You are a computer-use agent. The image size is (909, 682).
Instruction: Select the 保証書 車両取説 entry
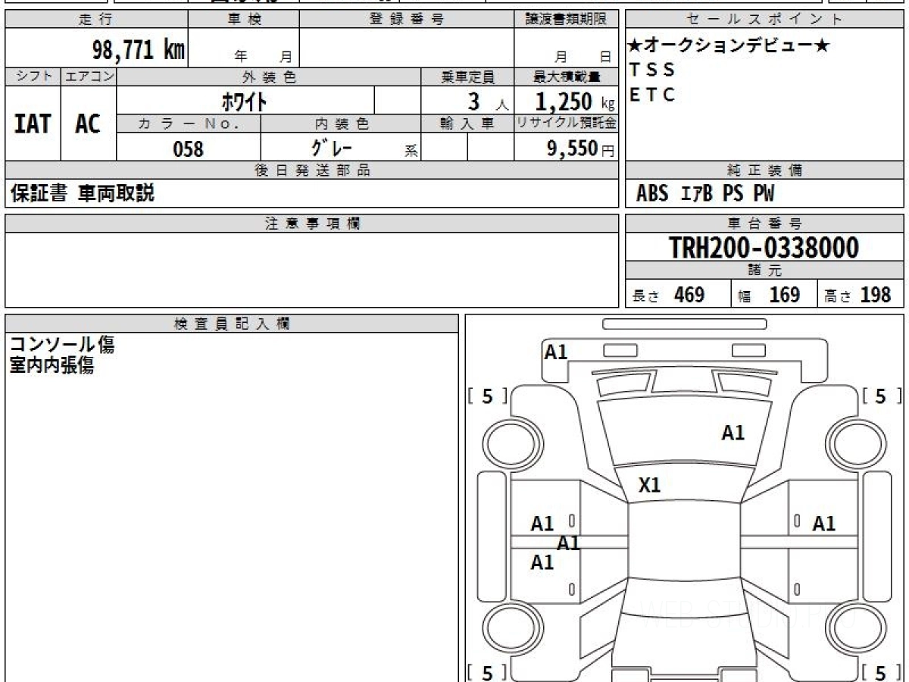82,193
